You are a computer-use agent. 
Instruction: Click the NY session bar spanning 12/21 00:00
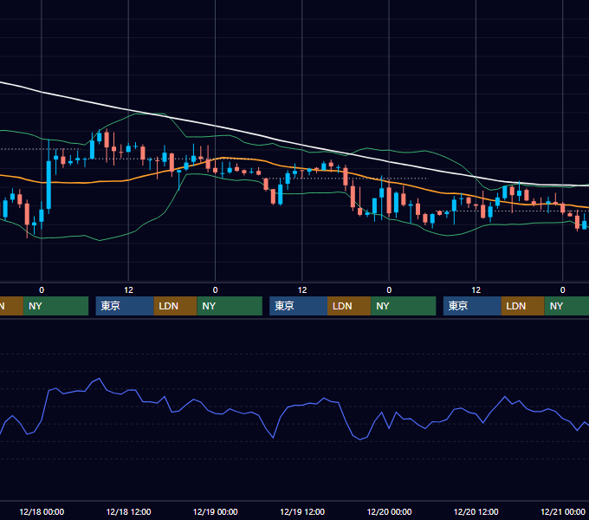(566, 306)
